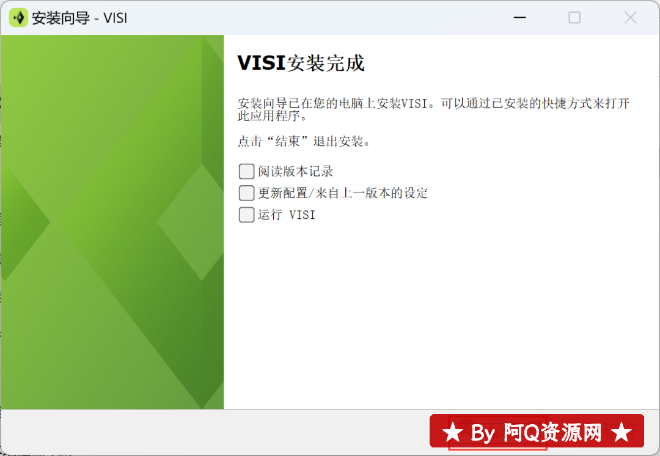Tick the 更新配置/来自上一版本的设定 checkbox
Image resolution: width=660 pixels, height=456 pixels.
247,193
